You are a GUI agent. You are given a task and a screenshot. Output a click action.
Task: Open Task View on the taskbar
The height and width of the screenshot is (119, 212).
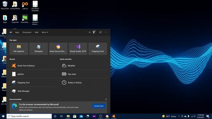(x=61, y=116)
